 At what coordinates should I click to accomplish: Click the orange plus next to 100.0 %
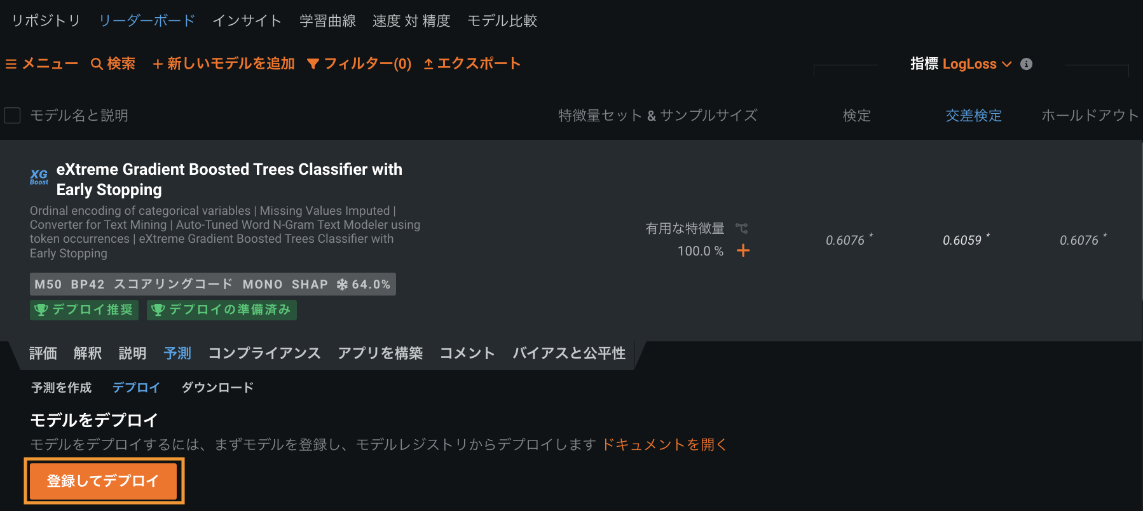click(743, 251)
